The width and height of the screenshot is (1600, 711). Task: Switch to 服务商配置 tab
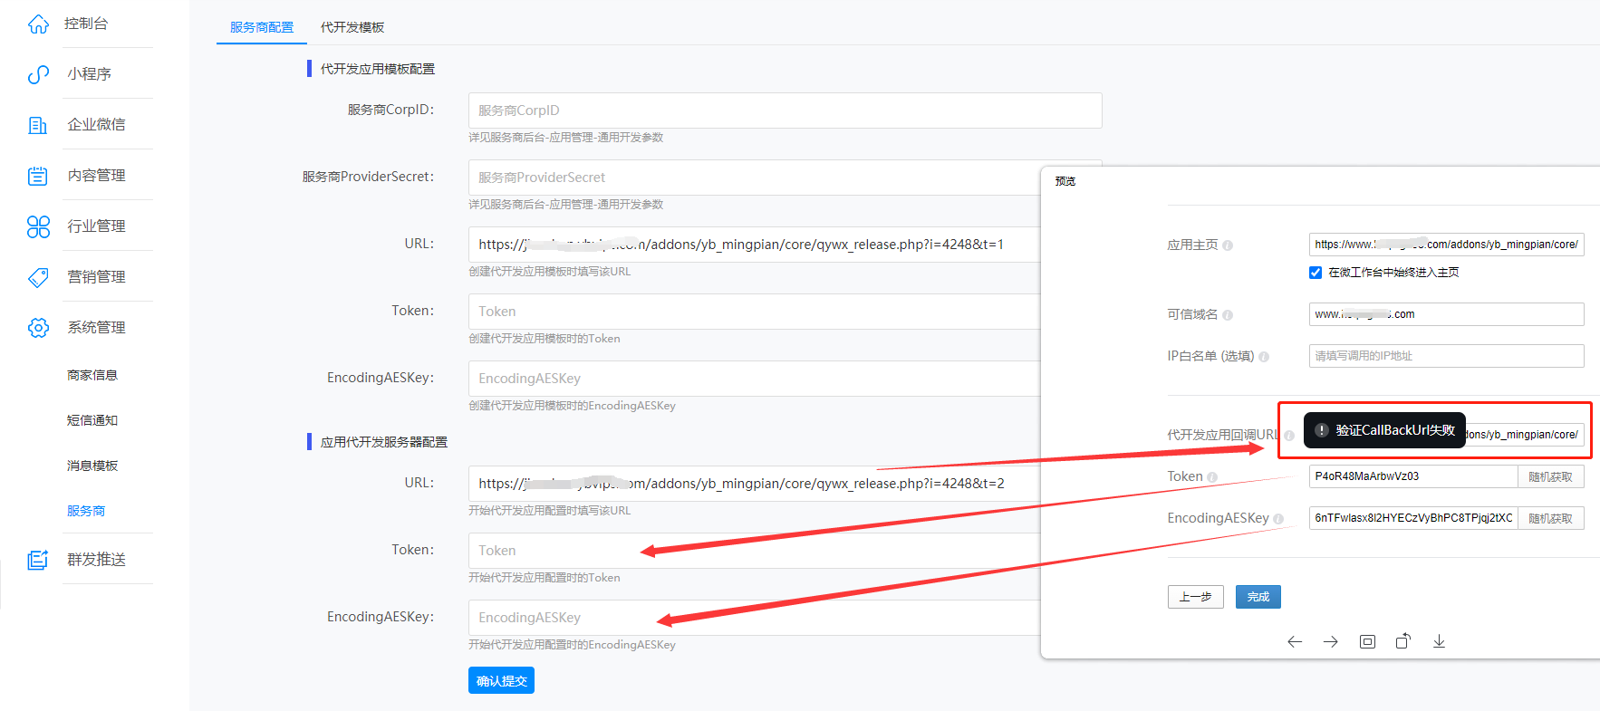click(x=262, y=27)
